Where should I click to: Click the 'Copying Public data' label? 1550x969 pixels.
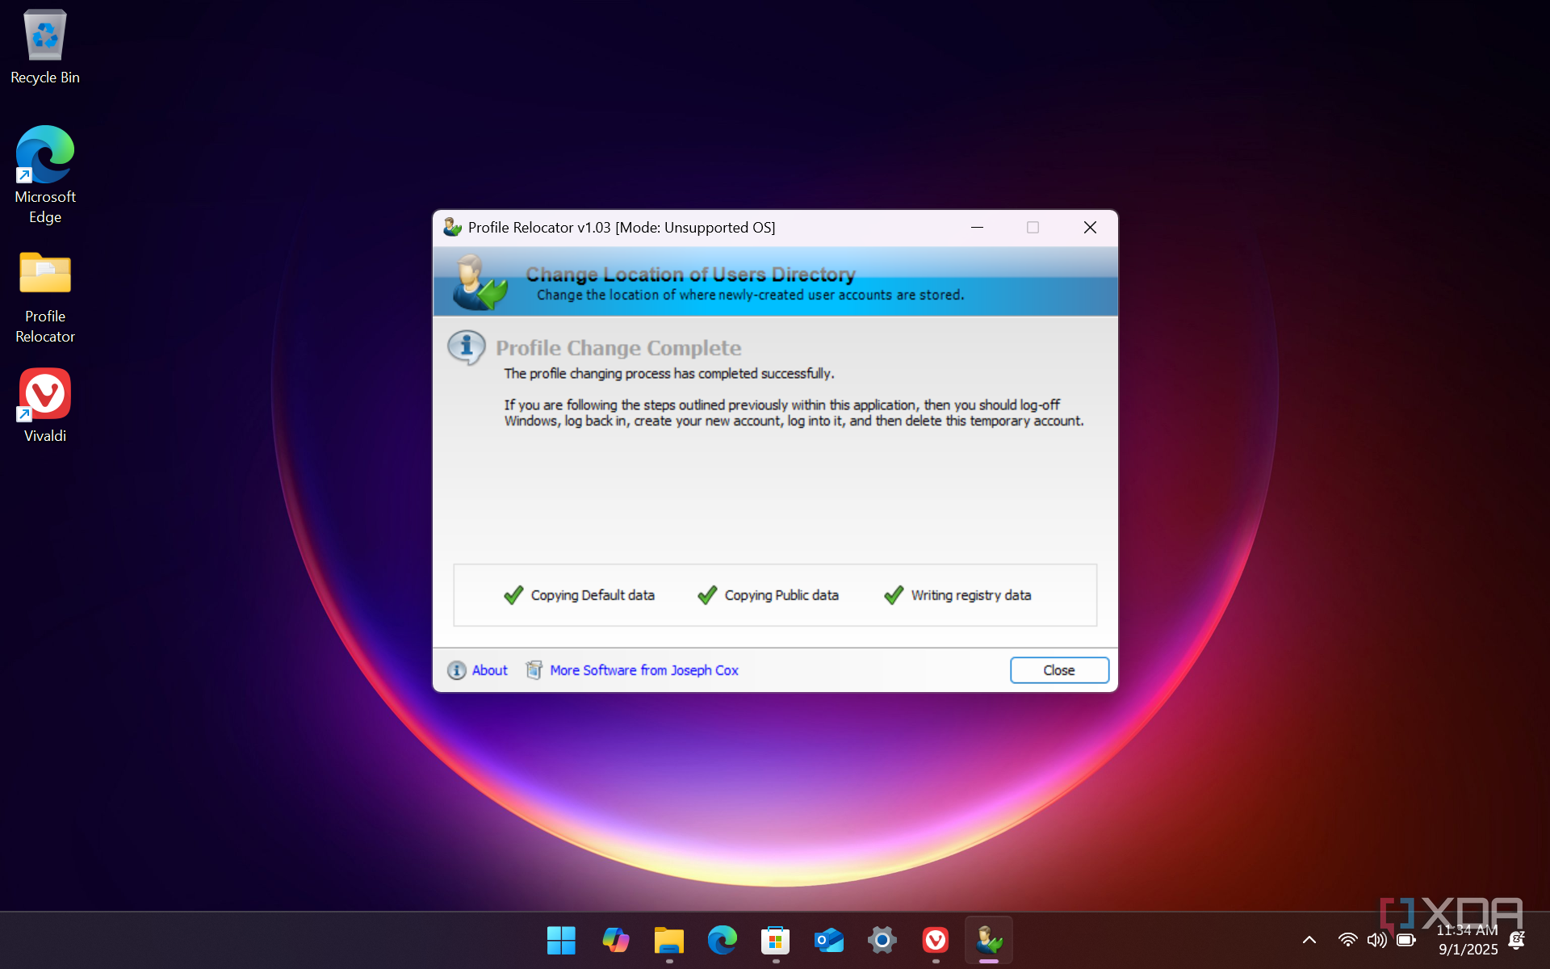click(781, 595)
